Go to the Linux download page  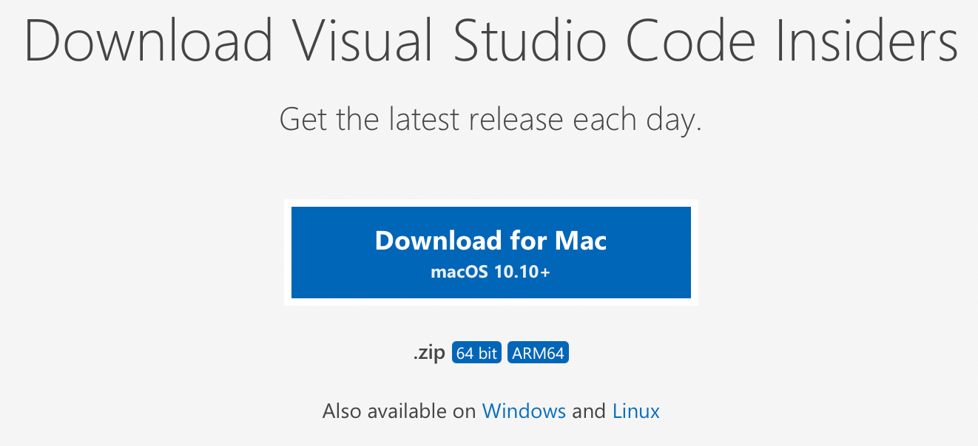tap(635, 411)
